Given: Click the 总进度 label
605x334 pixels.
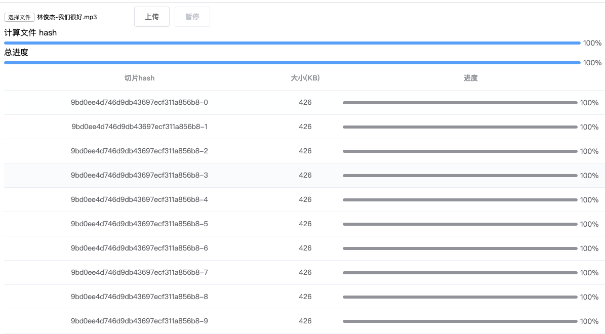Looking at the screenshot, I should click(16, 53).
